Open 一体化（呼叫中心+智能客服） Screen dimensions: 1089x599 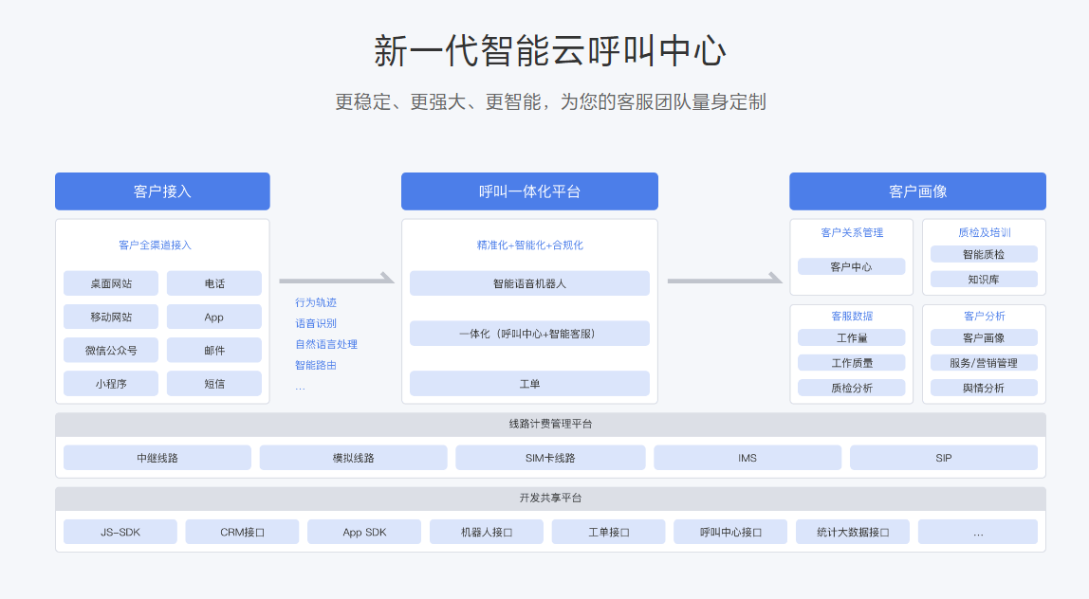(529, 333)
